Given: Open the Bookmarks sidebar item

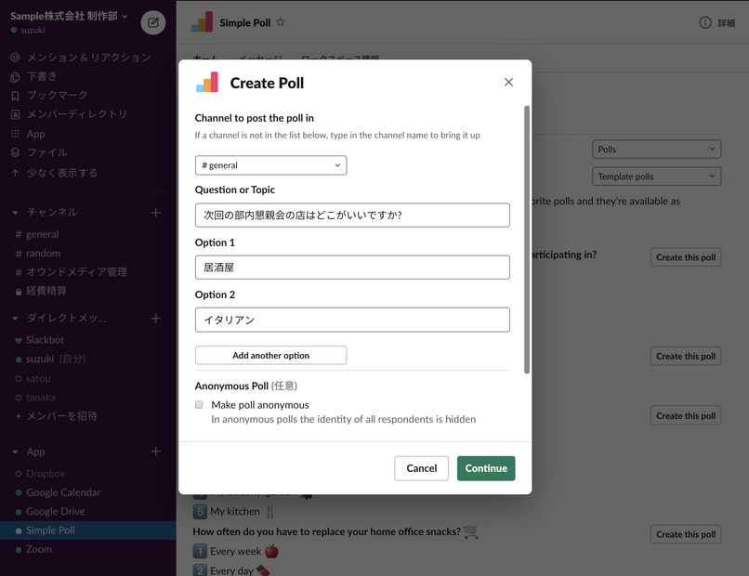Looking at the screenshot, I should tap(57, 96).
